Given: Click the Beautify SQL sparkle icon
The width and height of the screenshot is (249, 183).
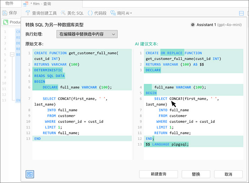Looking at the screenshot, I should point(63,13).
